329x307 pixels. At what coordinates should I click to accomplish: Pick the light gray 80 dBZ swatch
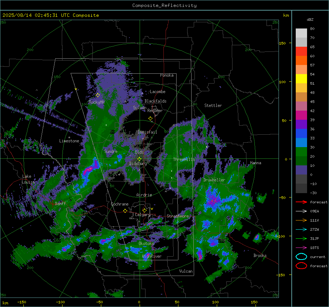(x=301, y=33)
